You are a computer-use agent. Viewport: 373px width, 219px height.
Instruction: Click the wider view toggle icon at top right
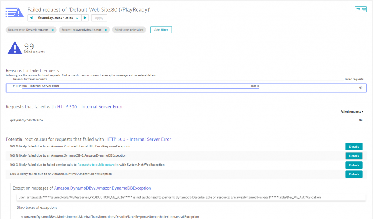[x=364, y=9]
